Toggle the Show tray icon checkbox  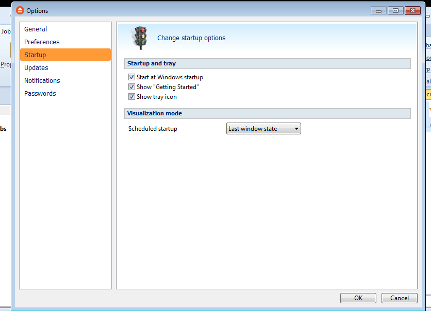tap(131, 97)
